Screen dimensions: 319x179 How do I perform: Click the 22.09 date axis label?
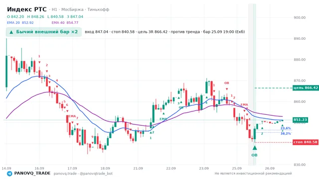171,169
